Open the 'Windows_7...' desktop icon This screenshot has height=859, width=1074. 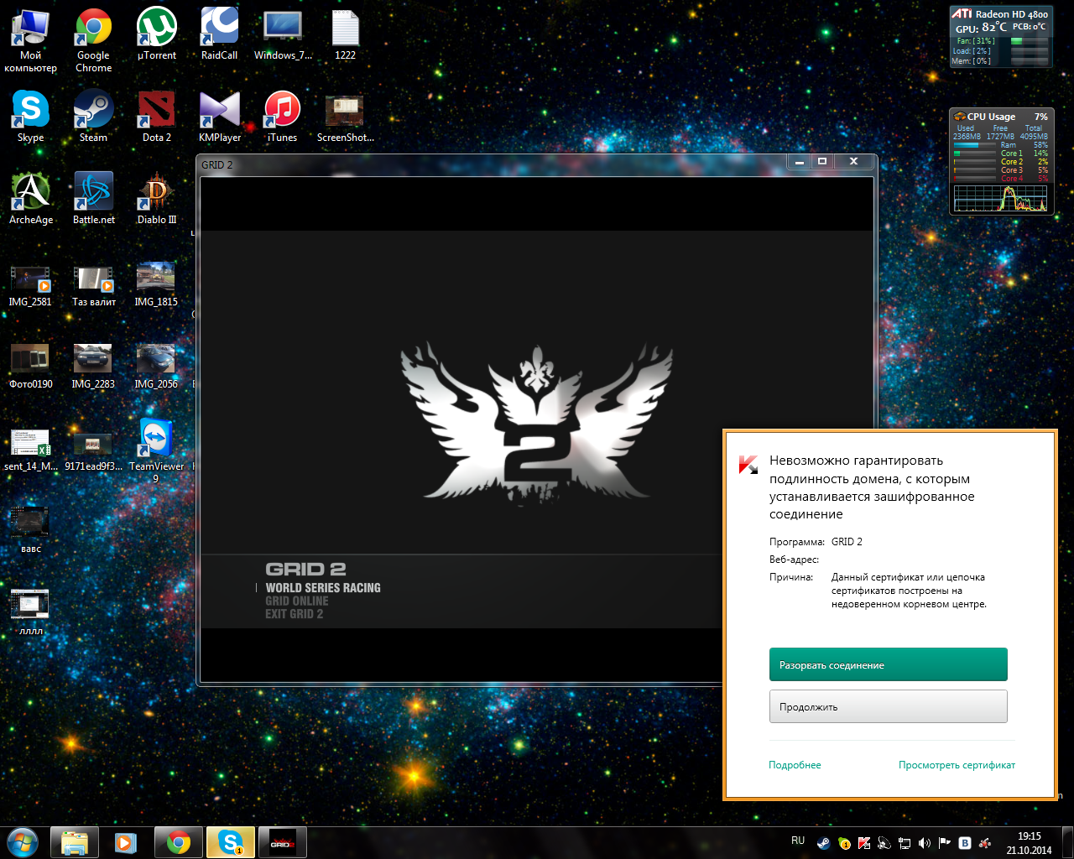(x=283, y=35)
